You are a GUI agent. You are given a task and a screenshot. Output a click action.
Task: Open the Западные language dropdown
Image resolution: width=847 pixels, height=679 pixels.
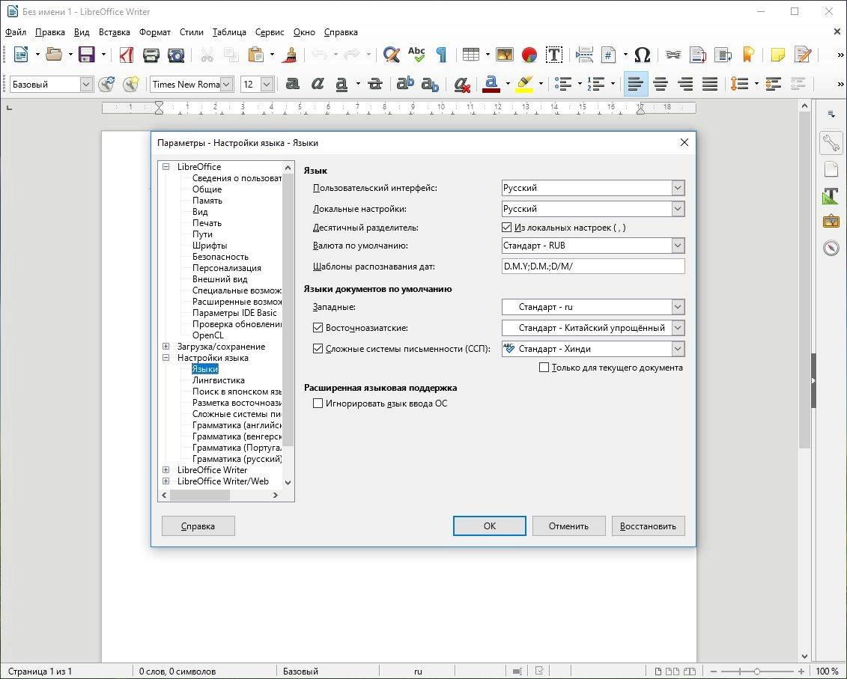click(678, 307)
